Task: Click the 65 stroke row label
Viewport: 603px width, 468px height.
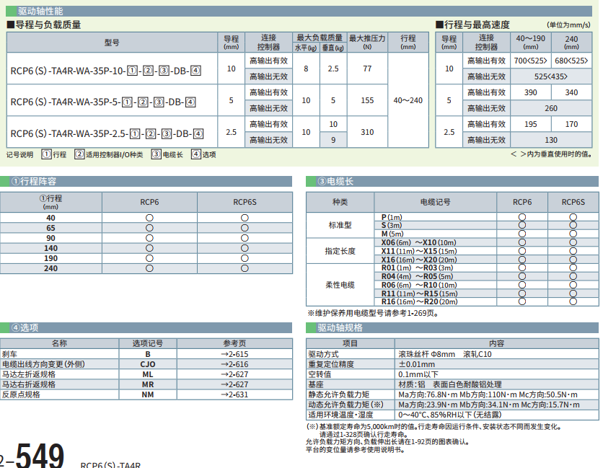Action: point(50,228)
